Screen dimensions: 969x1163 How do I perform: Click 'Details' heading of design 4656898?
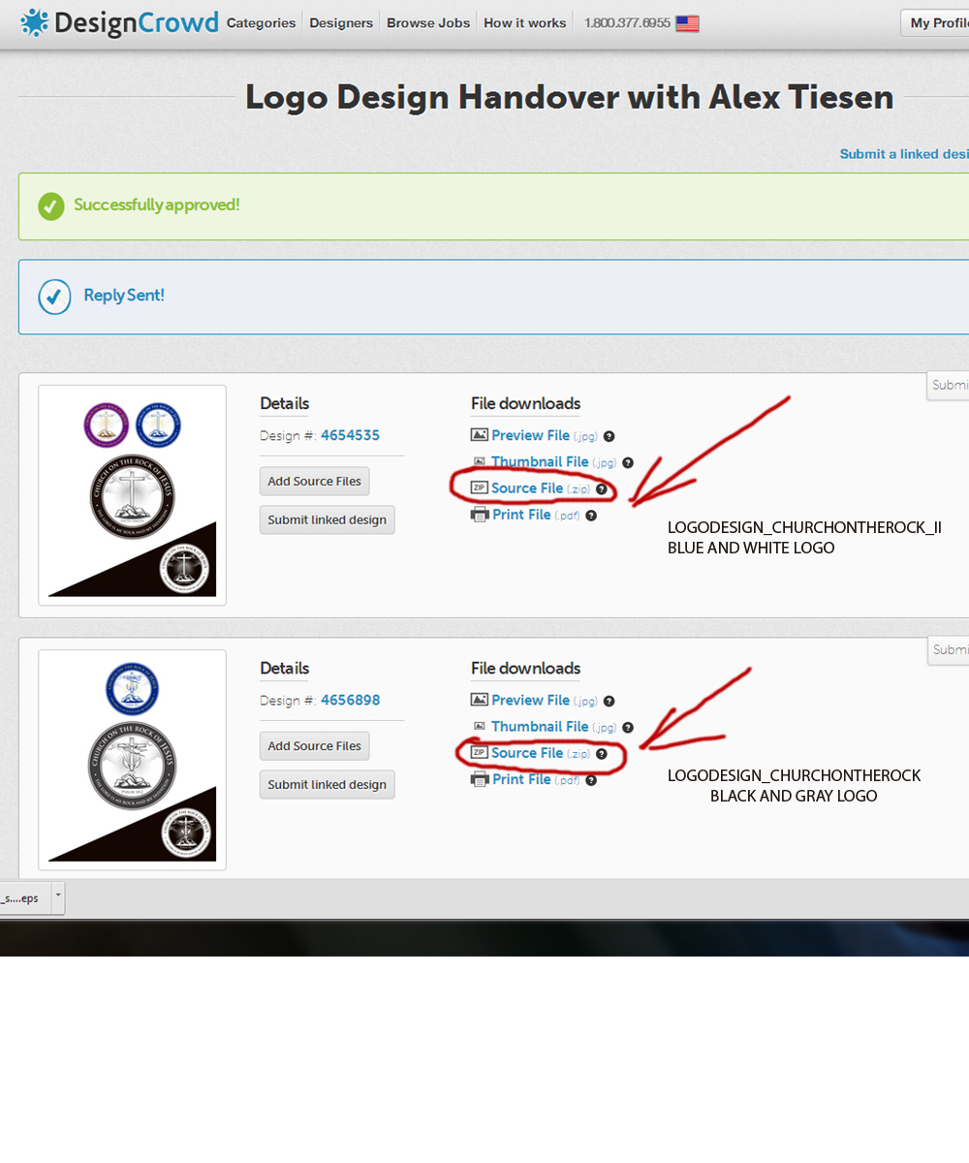[x=285, y=668]
